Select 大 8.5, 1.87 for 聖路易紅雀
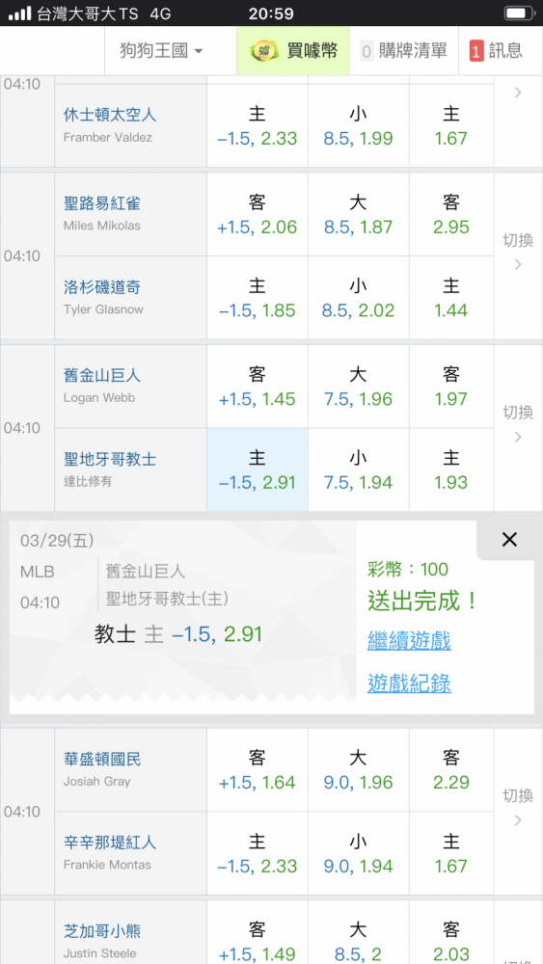This screenshot has height=964, width=543. (x=358, y=214)
